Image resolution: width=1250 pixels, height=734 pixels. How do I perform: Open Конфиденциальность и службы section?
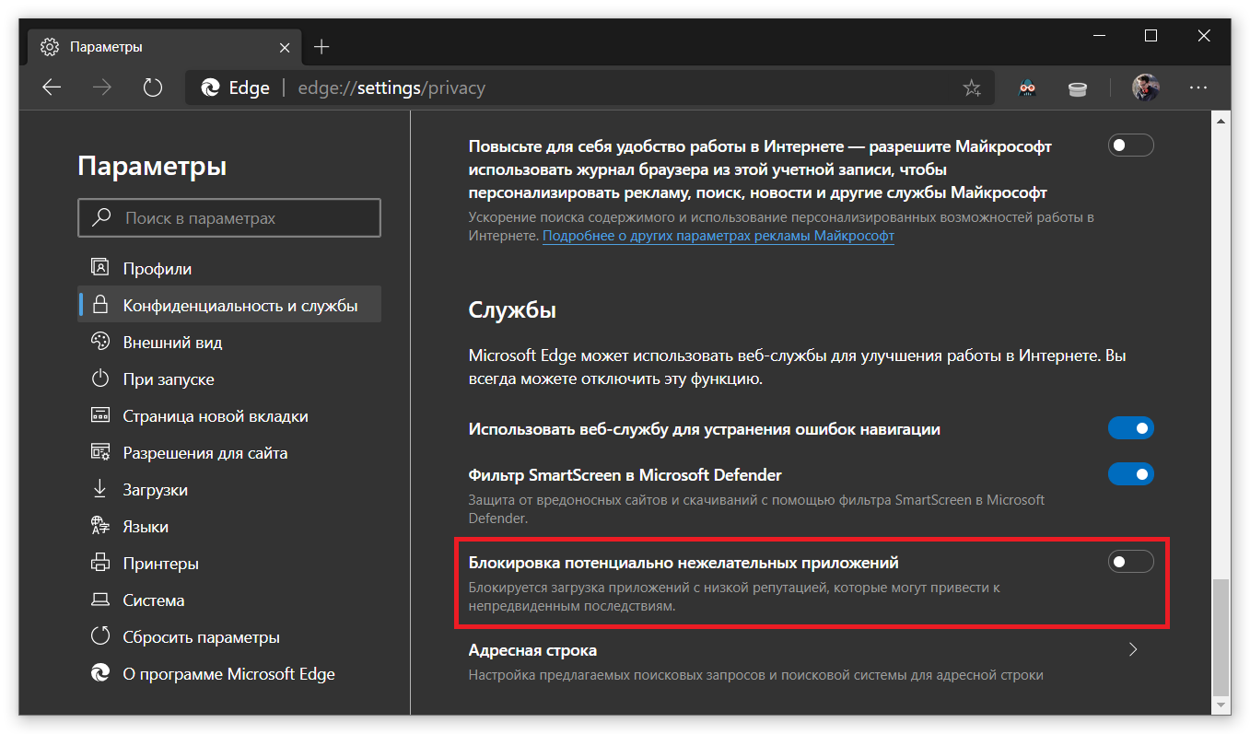[x=229, y=306]
